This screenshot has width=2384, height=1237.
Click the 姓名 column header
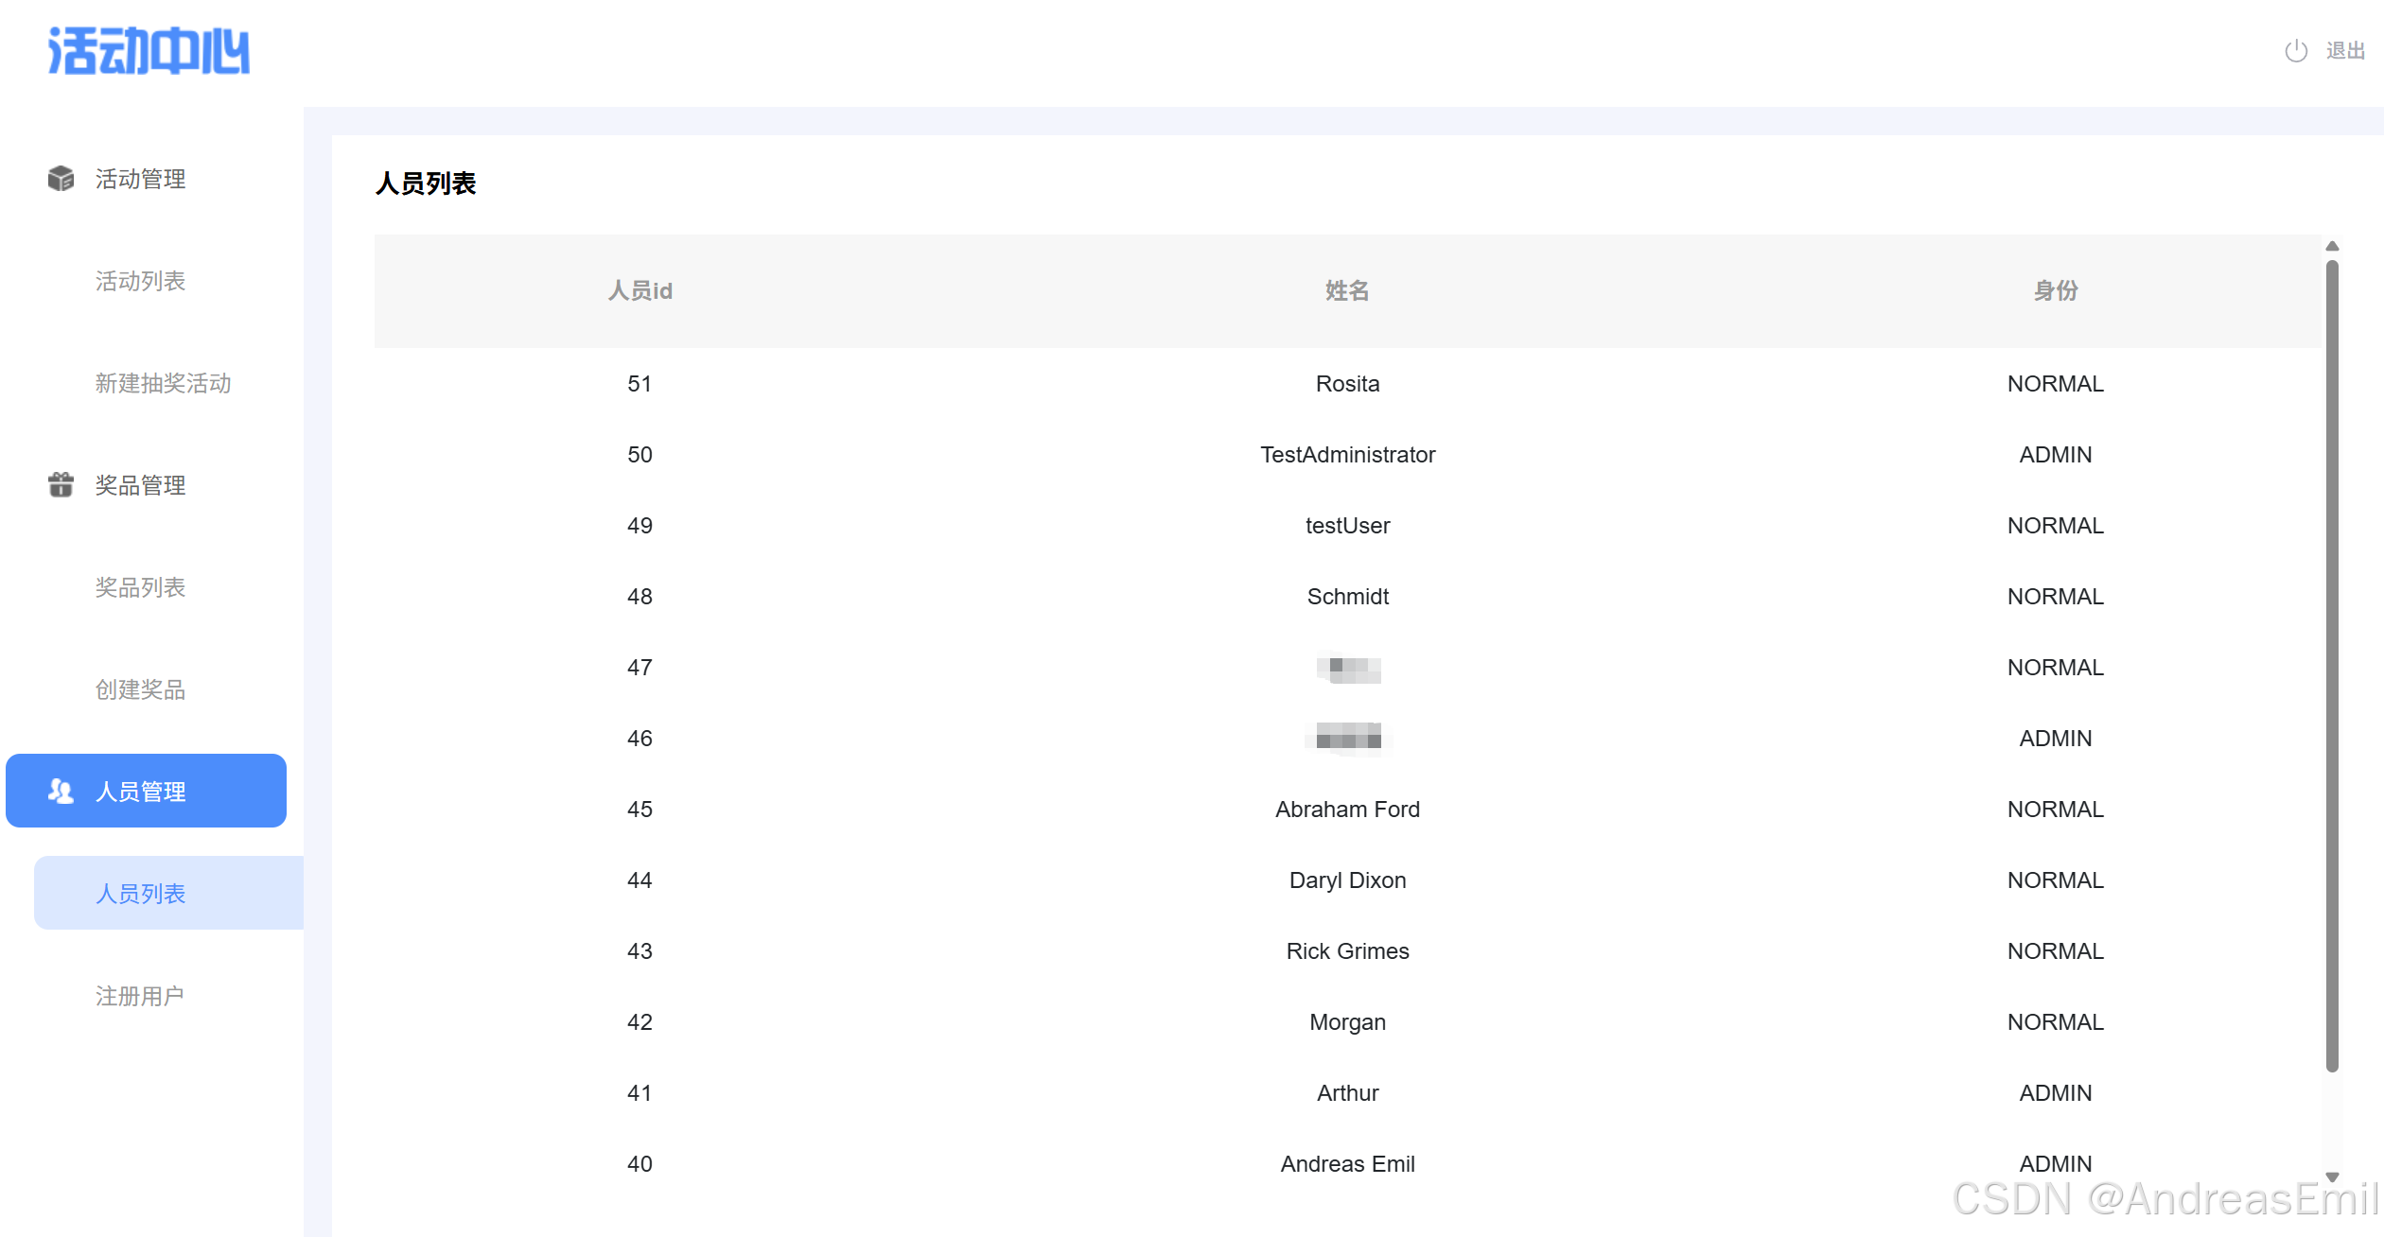[1347, 290]
